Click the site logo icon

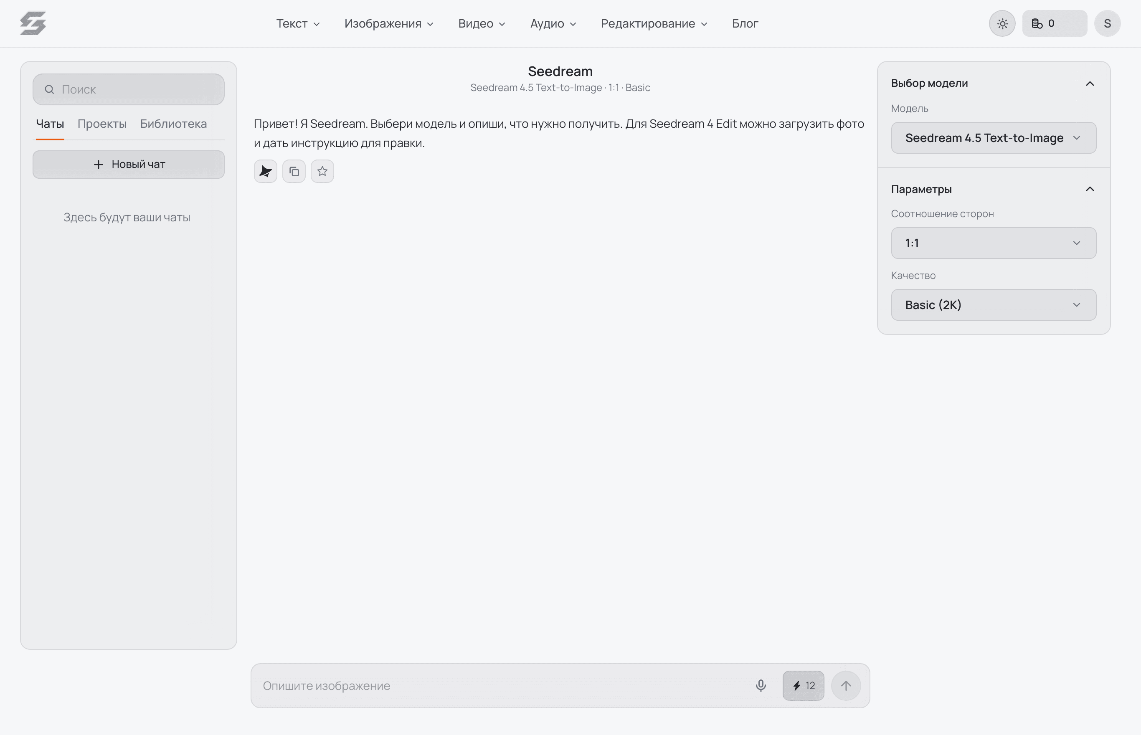[x=33, y=23]
